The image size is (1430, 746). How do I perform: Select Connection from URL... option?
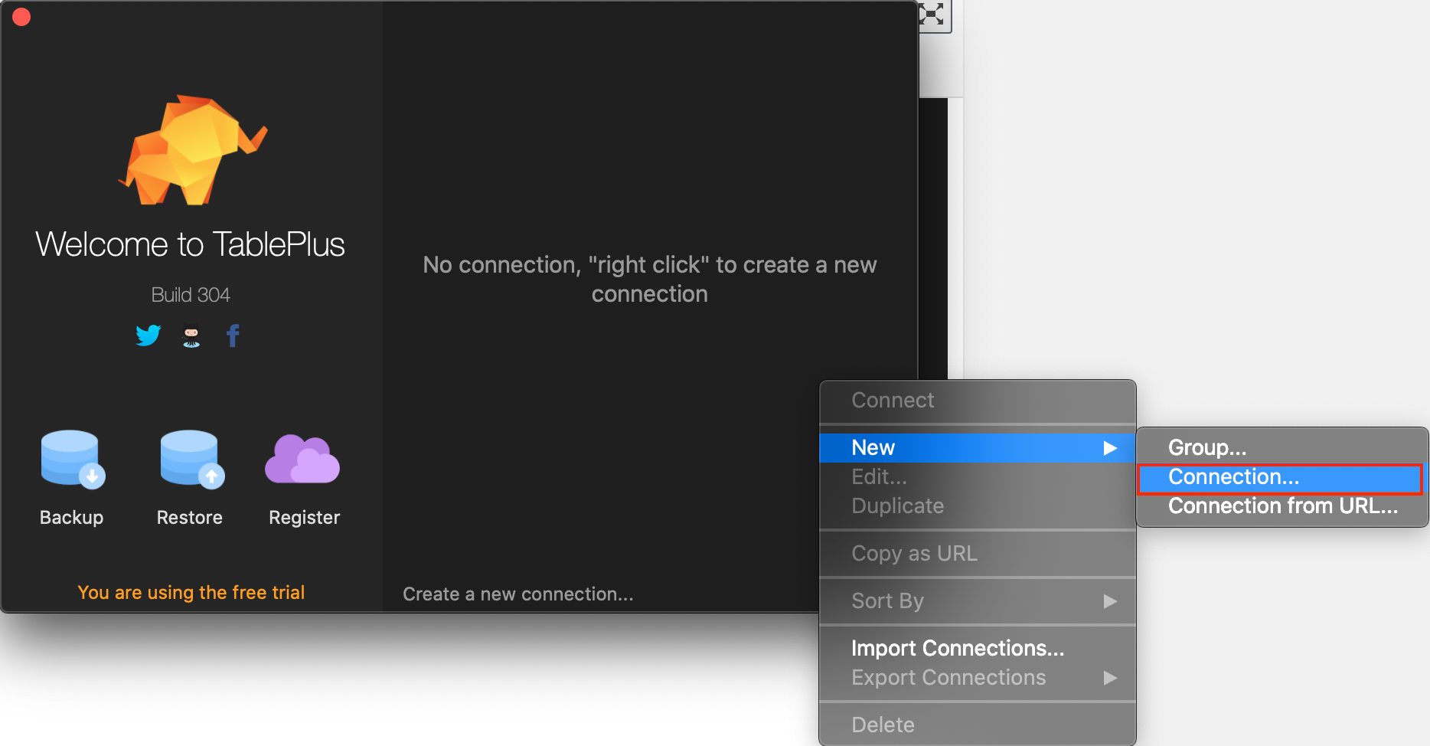[x=1282, y=506]
